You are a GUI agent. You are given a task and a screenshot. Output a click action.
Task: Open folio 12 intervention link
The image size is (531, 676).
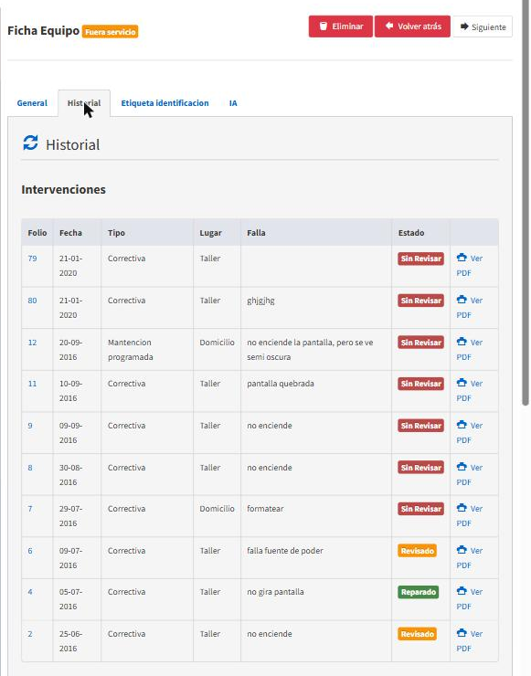[32, 343]
